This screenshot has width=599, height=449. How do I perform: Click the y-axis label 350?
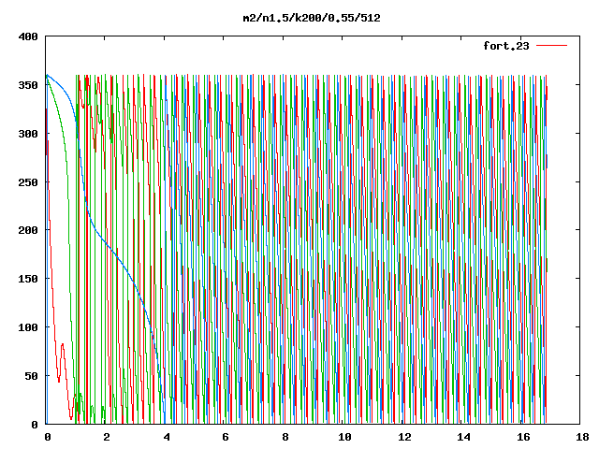point(28,85)
